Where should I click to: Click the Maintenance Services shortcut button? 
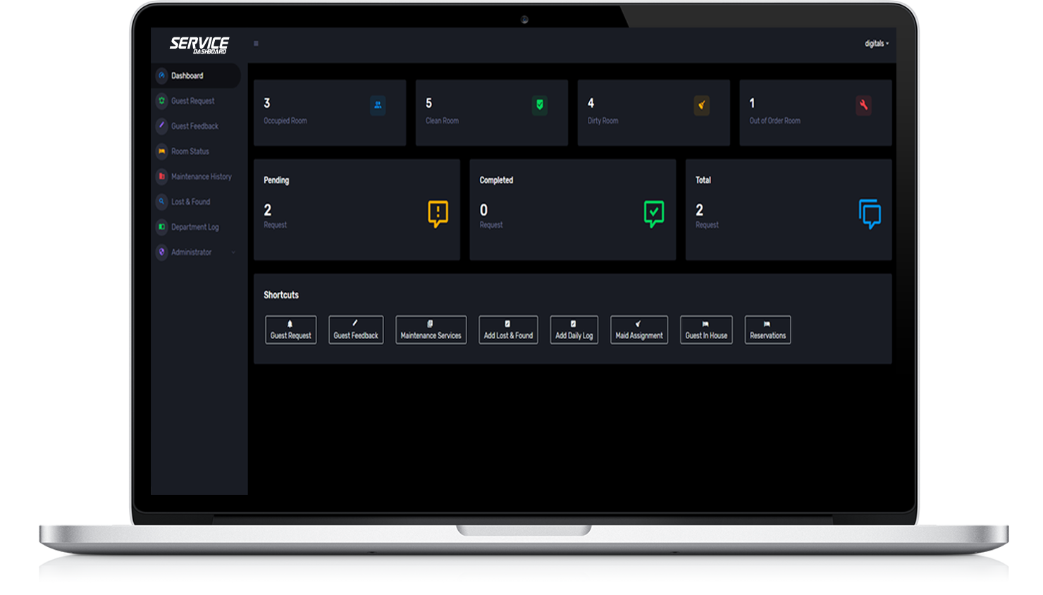tap(431, 330)
